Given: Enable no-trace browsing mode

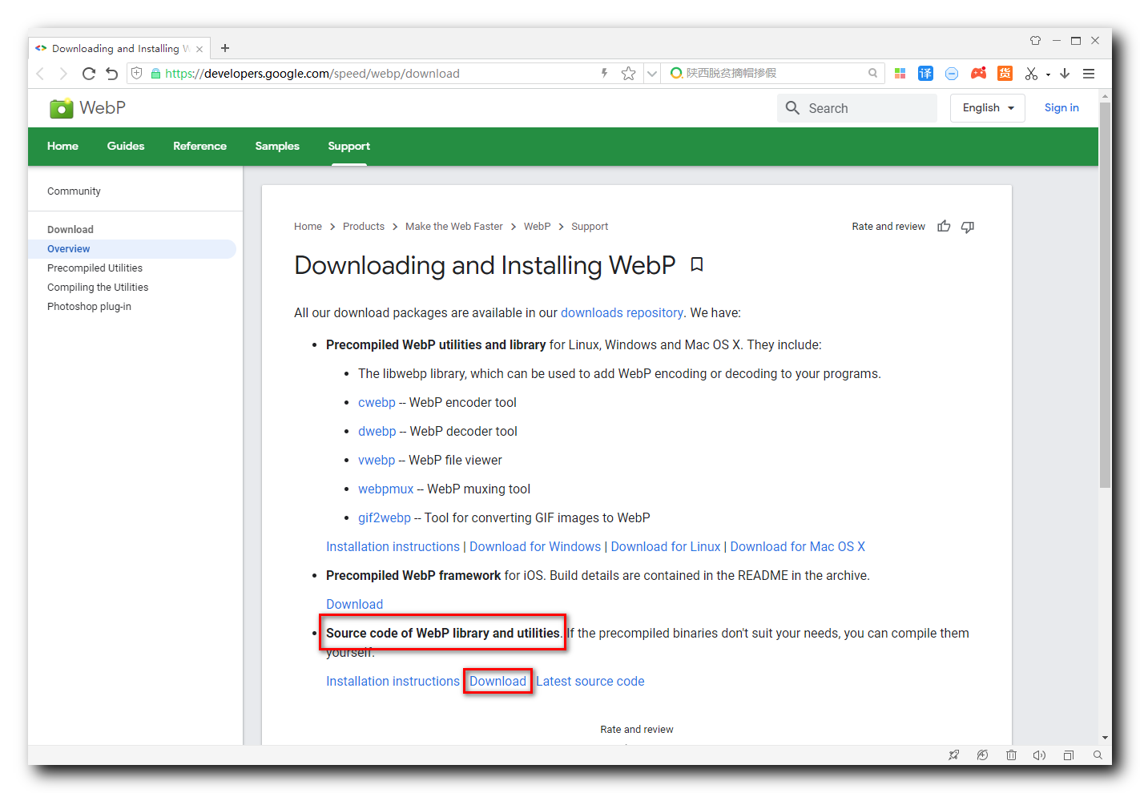Looking at the screenshot, I should 982,755.
